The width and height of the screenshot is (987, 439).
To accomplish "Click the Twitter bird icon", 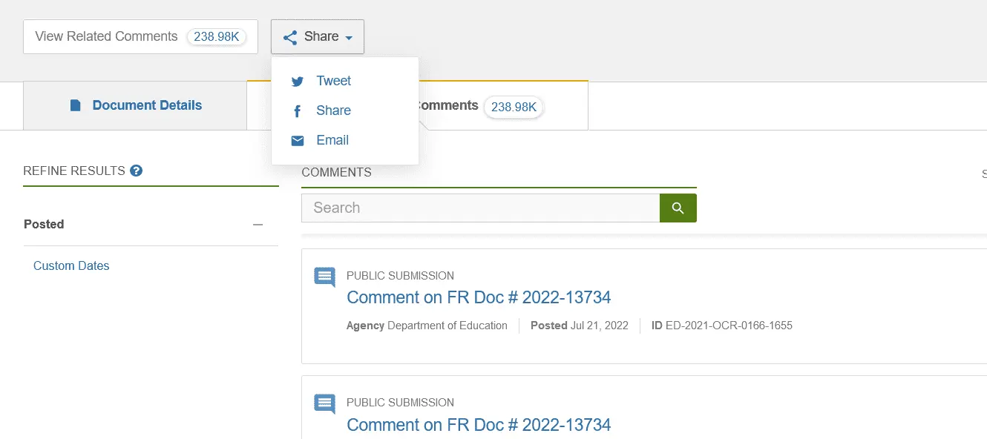I will click(x=298, y=82).
